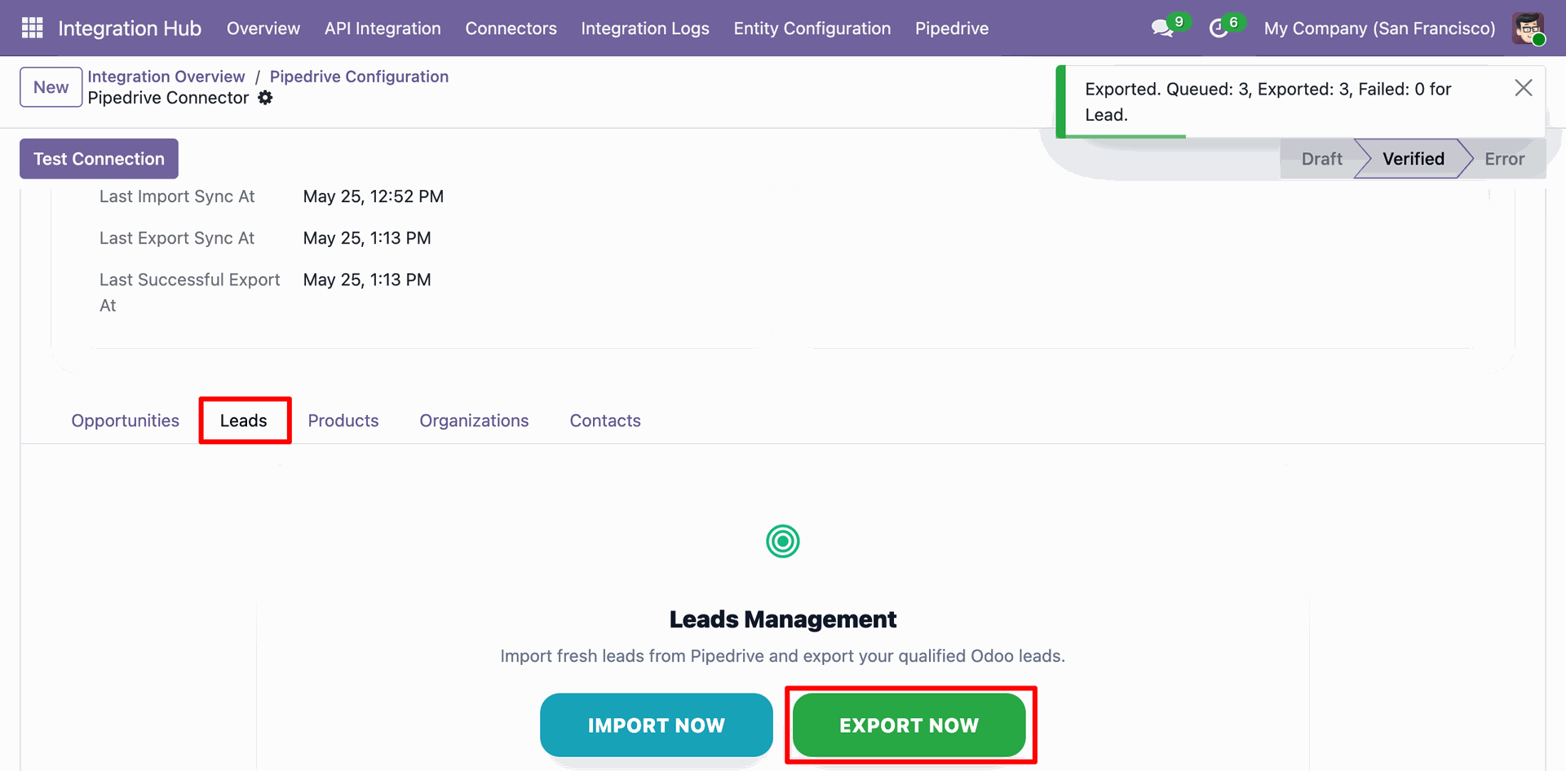1566x771 pixels.
Task: Click the green Leads target icon
Action: pos(783,541)
